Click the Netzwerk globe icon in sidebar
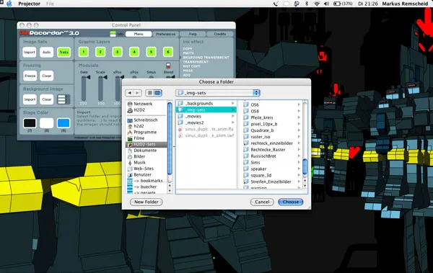433x273 pixels. tap(130, 104)
